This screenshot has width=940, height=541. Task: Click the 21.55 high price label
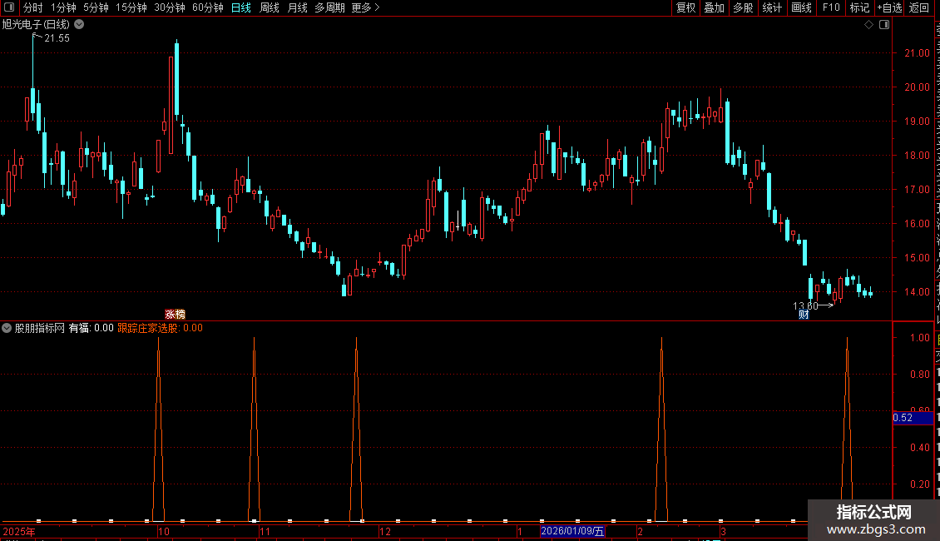pyautogui.click(x=57, y=37)
